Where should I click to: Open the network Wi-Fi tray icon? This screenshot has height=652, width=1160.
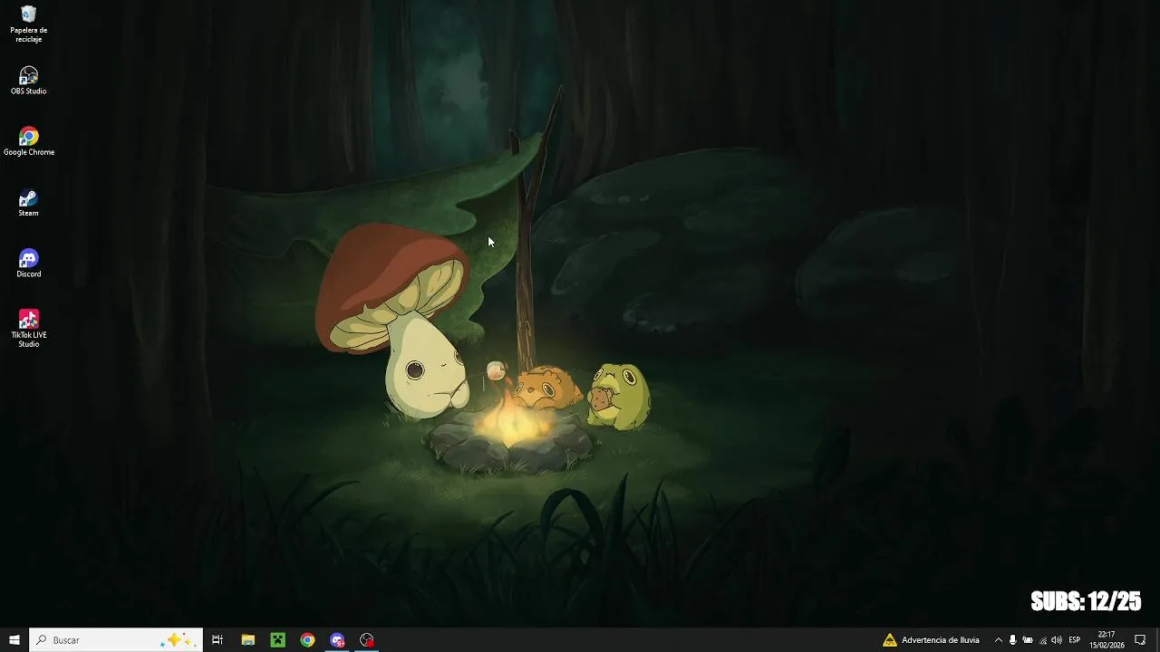[x=1042, y=639]
